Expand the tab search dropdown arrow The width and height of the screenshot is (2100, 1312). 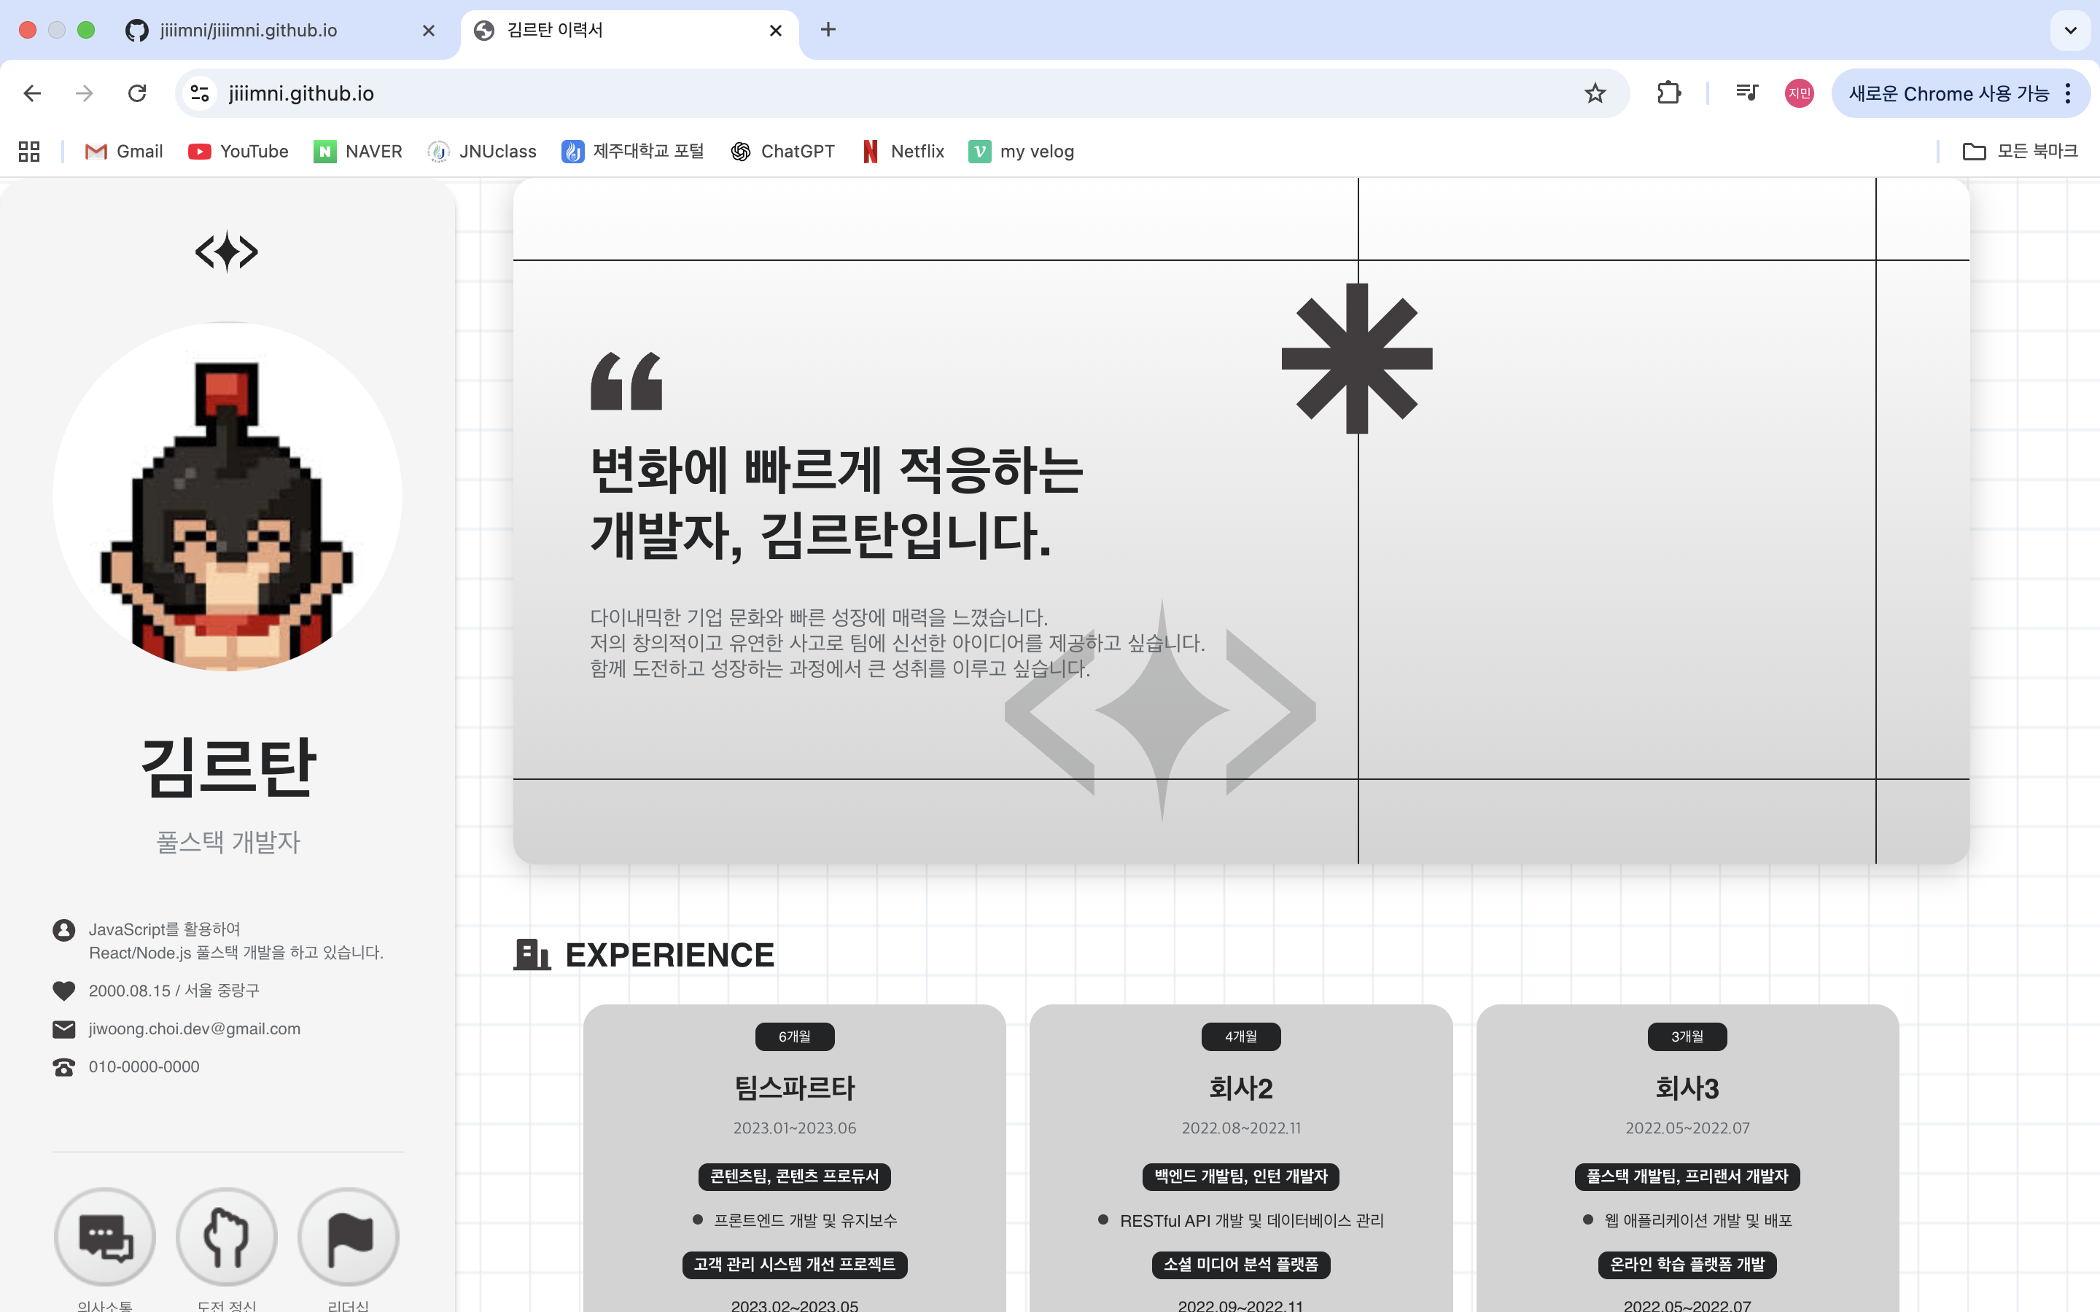(x=2069, y=31)
